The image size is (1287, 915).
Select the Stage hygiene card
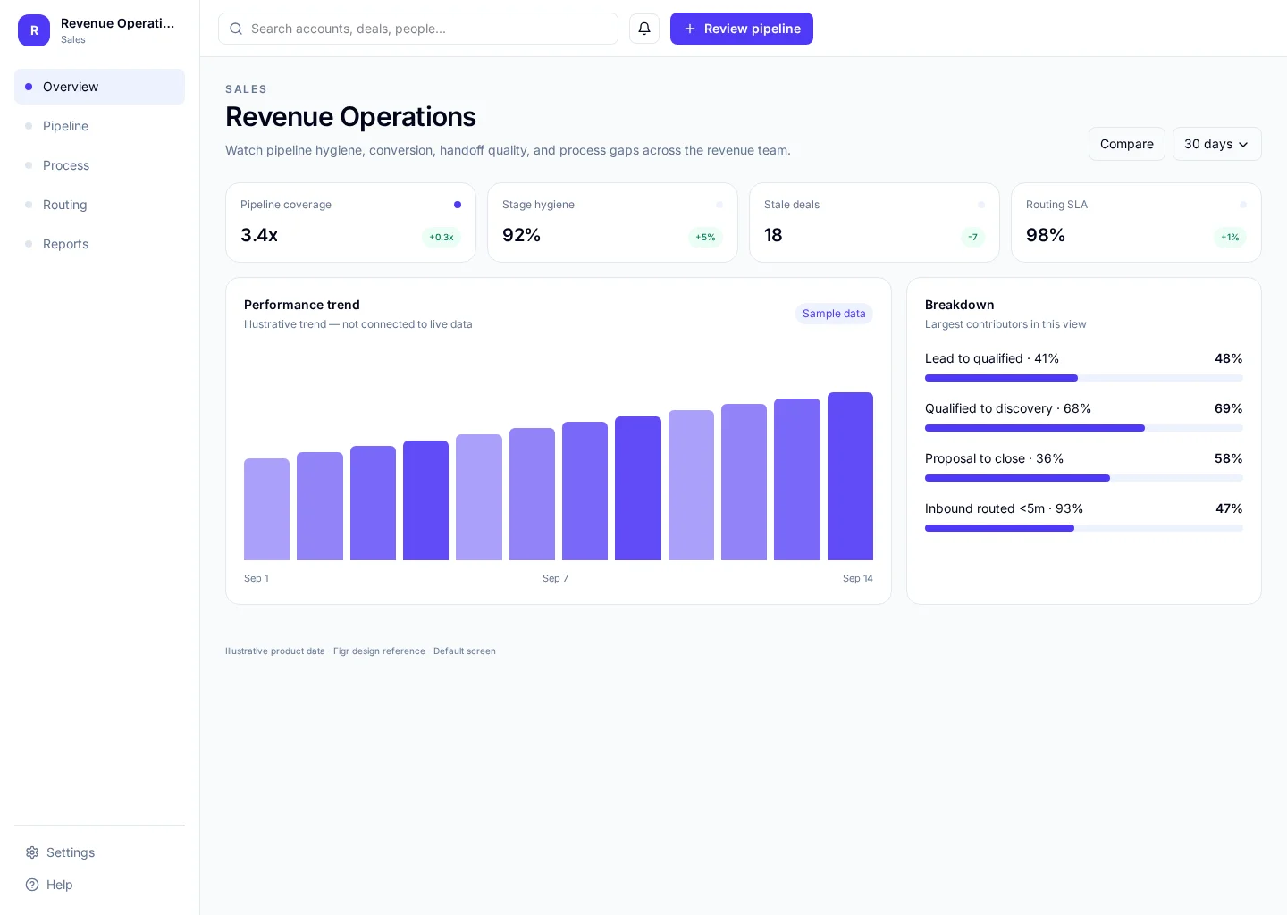point(612,222)
